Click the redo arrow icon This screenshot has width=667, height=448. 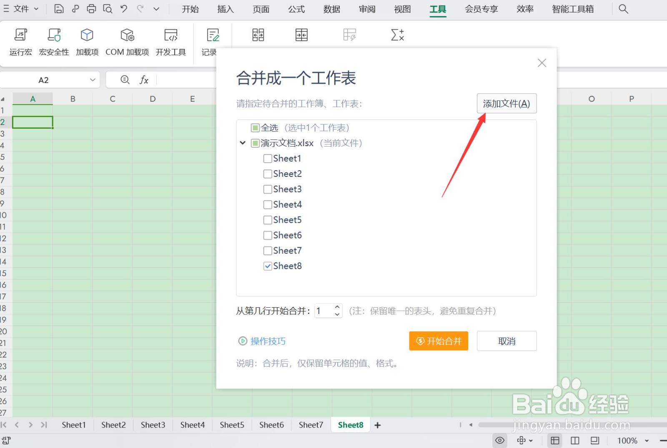click(x=140, y=9)
